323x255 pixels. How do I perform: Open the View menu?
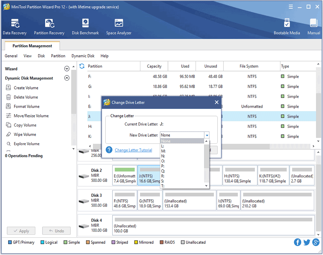pos(28,56)
